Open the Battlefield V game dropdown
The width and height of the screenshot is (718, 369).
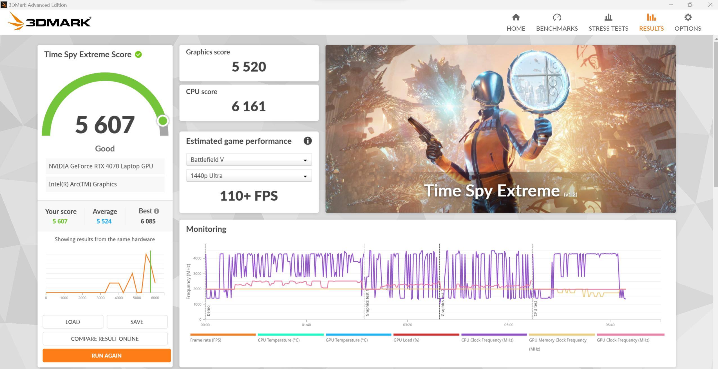[x=249, y=160]
